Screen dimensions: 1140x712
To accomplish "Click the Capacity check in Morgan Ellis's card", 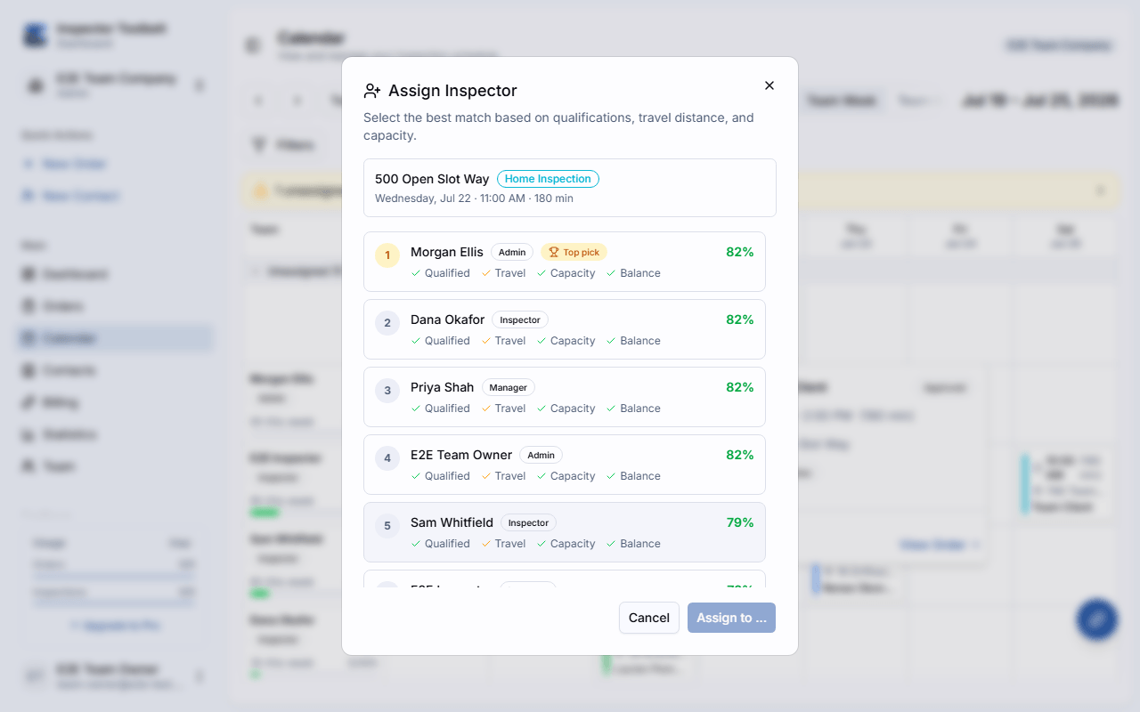I will (566, 273).
